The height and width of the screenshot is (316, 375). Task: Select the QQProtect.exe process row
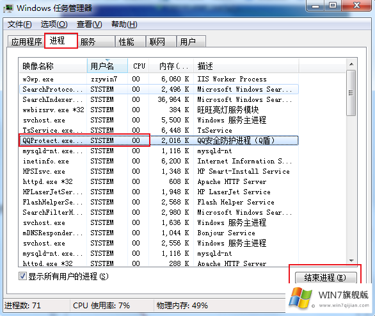(x=159, y=140)
